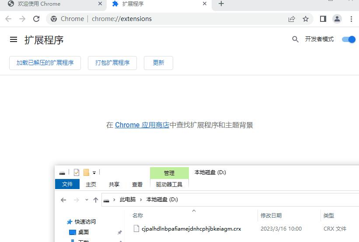Click Explorer's new folder quick-access icon
The image size is (359, 242).
coord(86,172)
